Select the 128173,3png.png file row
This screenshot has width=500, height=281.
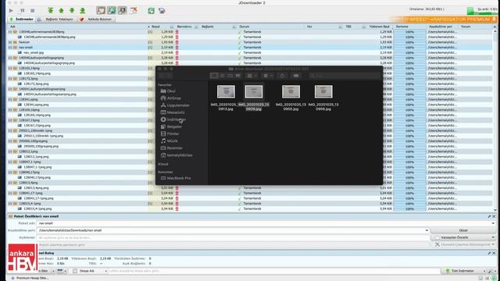36,84
